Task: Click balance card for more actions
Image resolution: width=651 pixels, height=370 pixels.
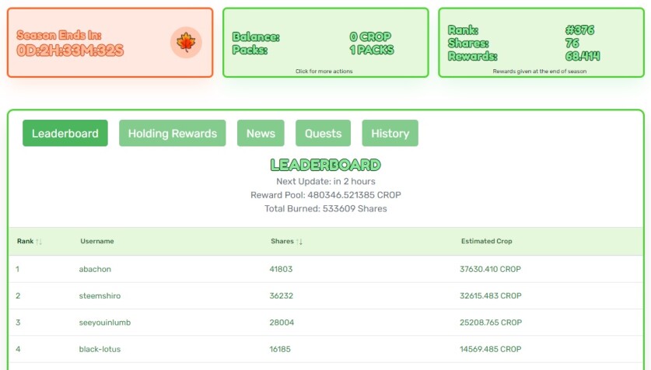Action: point(325,42)
